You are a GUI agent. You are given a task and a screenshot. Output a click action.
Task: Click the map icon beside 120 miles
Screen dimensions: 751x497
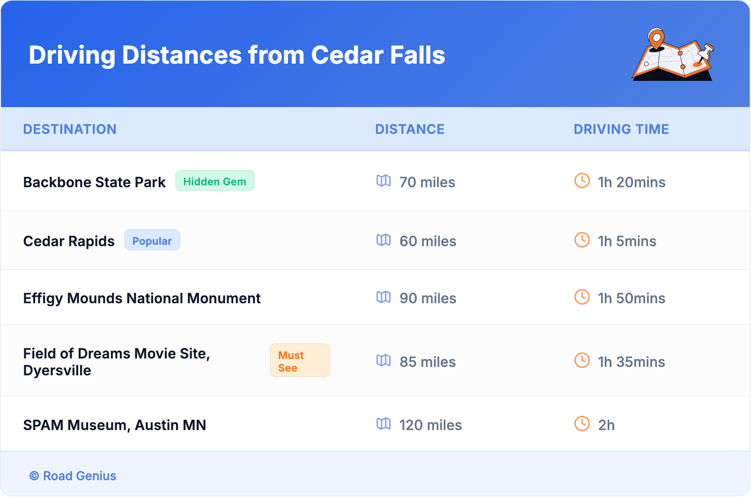[x=383, y=424]
